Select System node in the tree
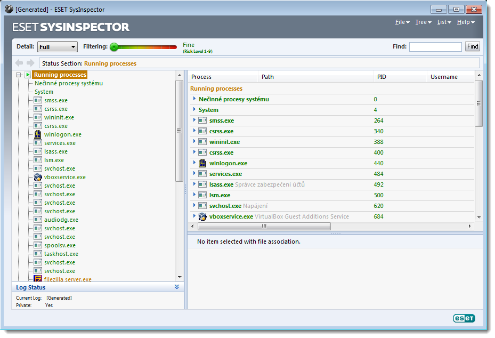The width and height of the screenshot is (495, 338). [x=44, y=92]
